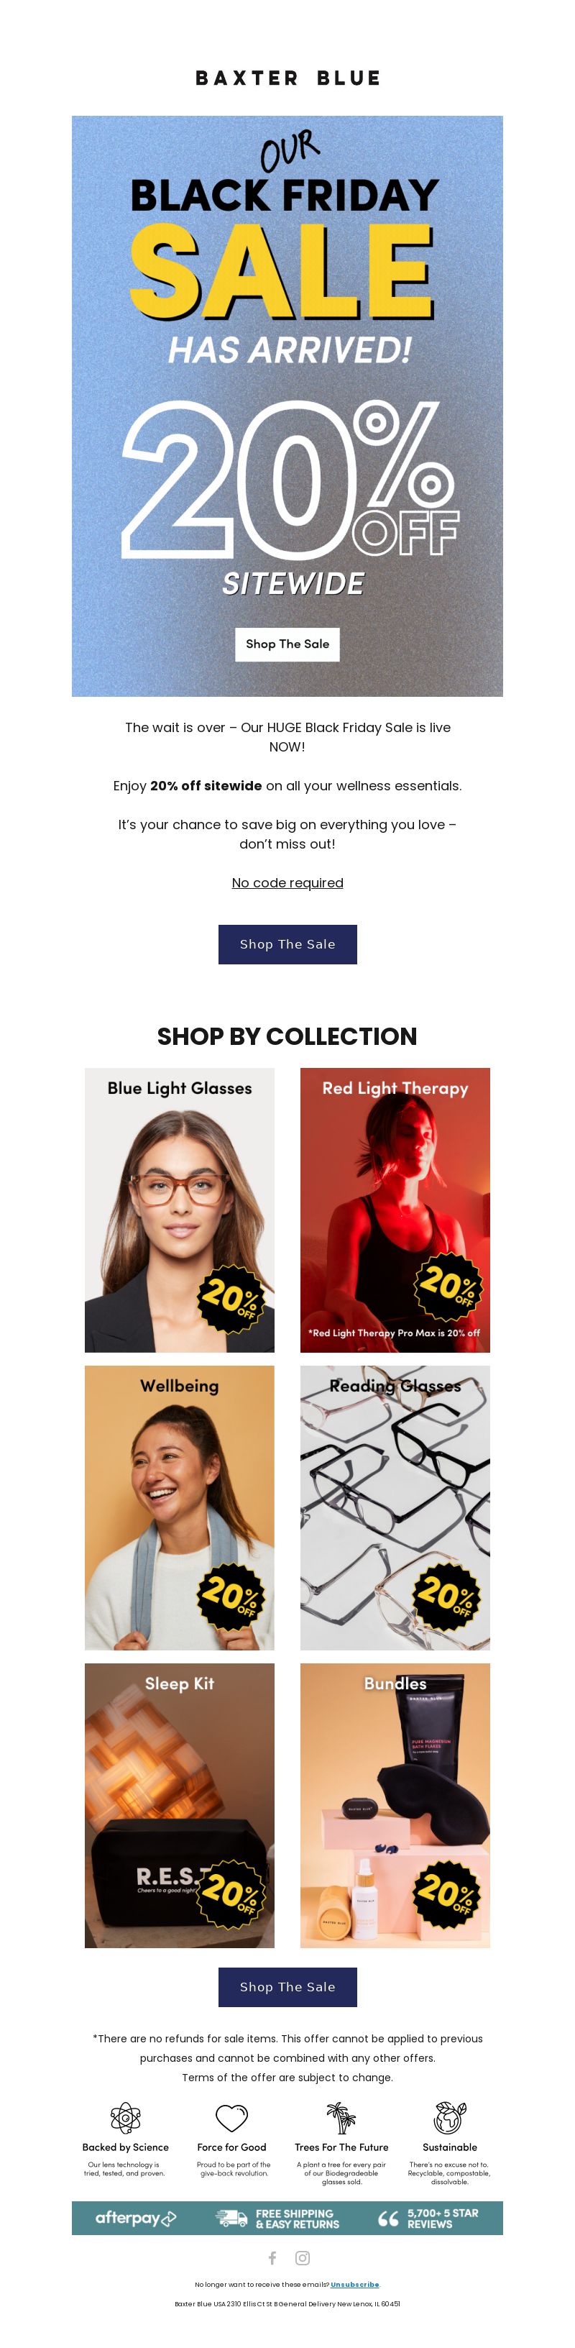
Task: Click white Shop The Sale hero button
Action: coord(287,644)
